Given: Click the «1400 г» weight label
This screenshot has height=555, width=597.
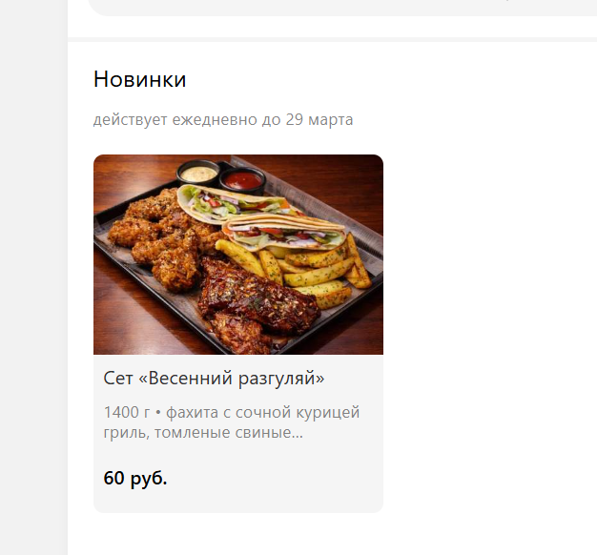Looking at the screenshot, I should [127, 413].
